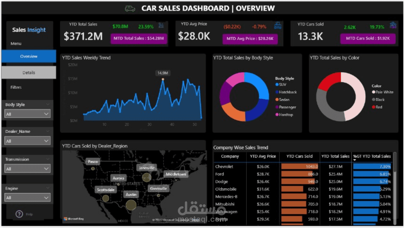Screen dimensions: 404x228
Task: Select the Mitsubishi row in the company table
Action: click(x=303, y=204)
